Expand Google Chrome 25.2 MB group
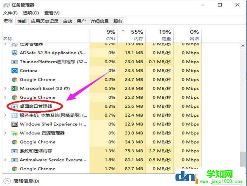Image resolution: width=247 pixels, height=186 pixels. pyautogui.click(x=5, y=97)
